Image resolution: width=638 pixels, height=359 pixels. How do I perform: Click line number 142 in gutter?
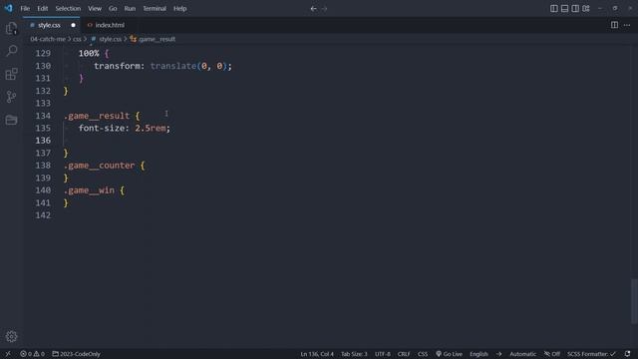click(43, 215)
